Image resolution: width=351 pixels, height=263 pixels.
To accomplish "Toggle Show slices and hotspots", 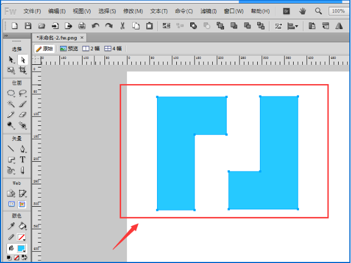I will (23, 204).
